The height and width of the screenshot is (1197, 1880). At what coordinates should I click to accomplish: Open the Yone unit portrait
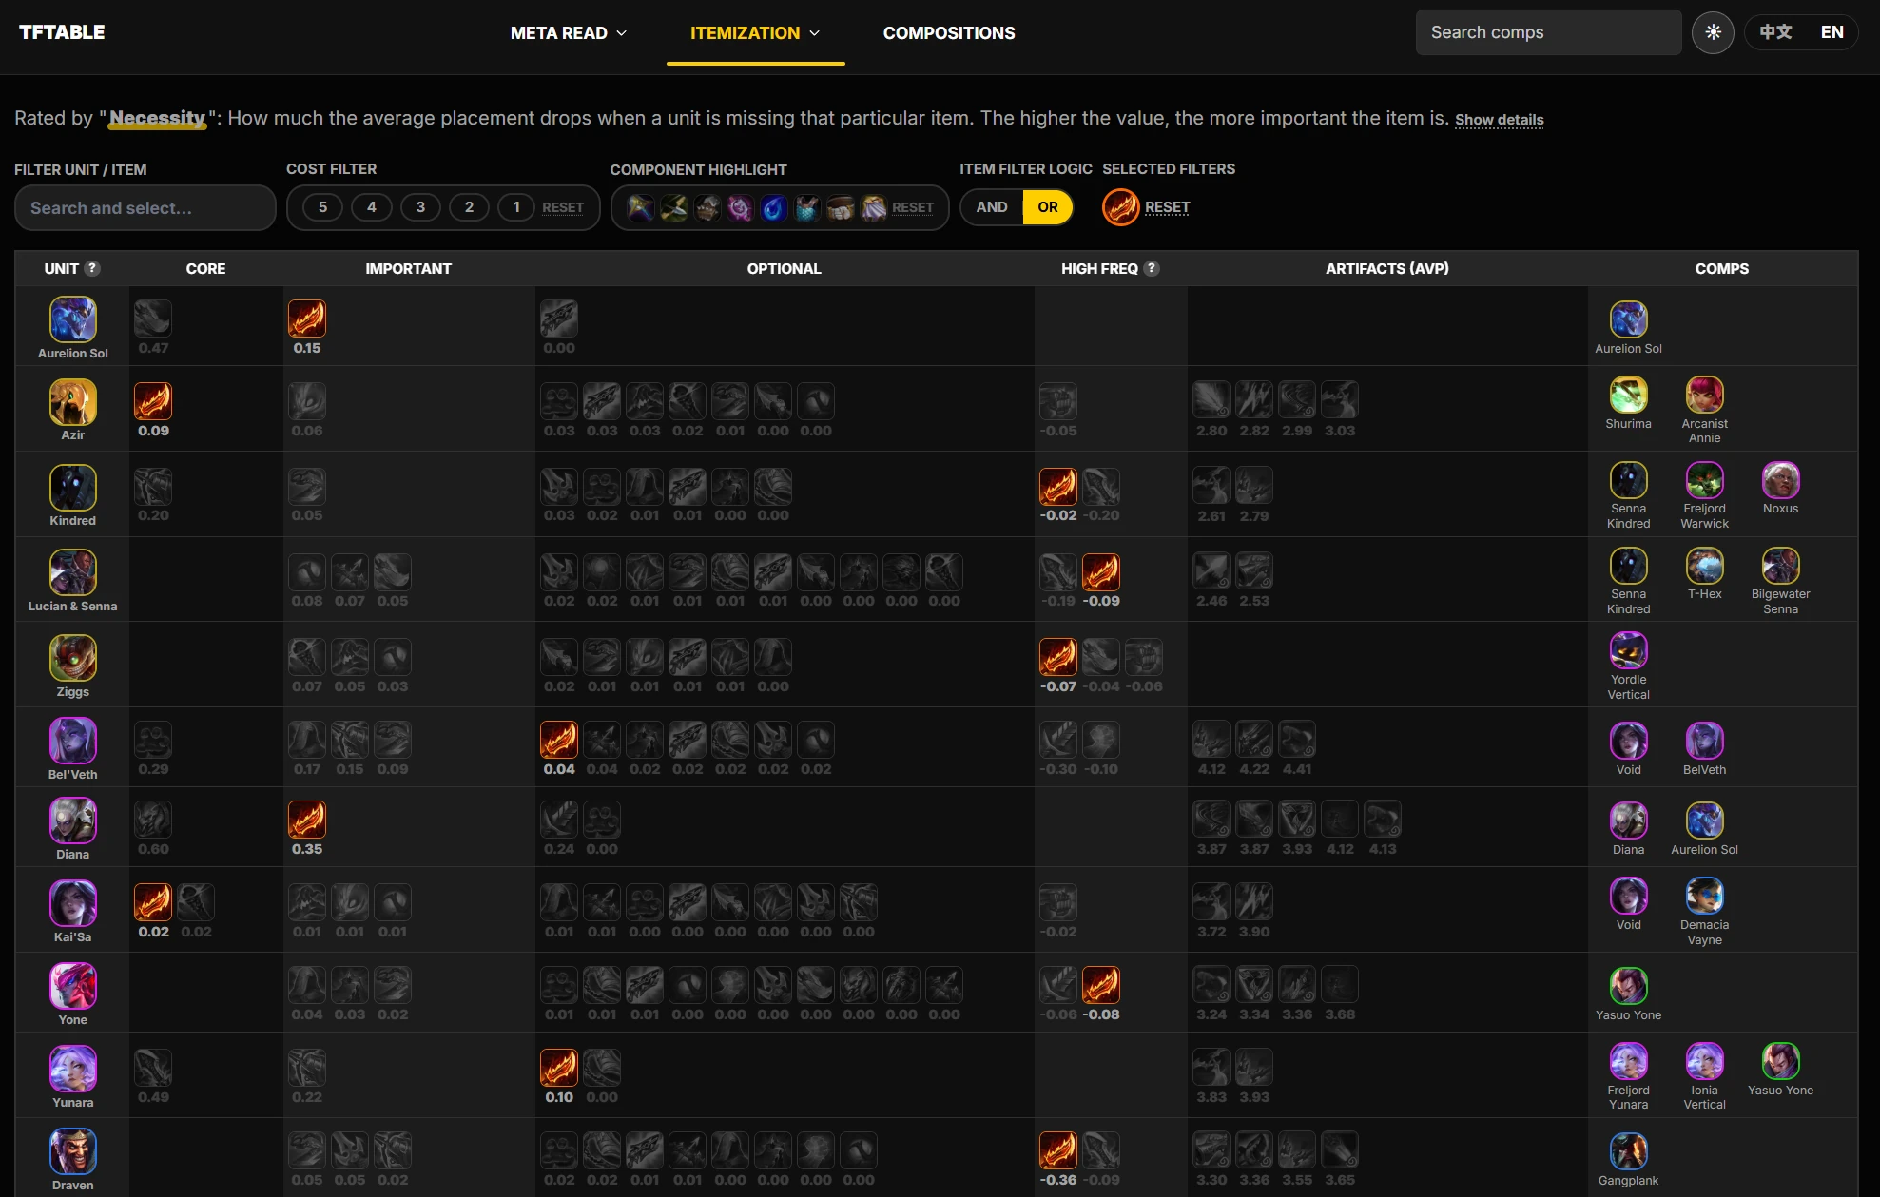(73, 986)
